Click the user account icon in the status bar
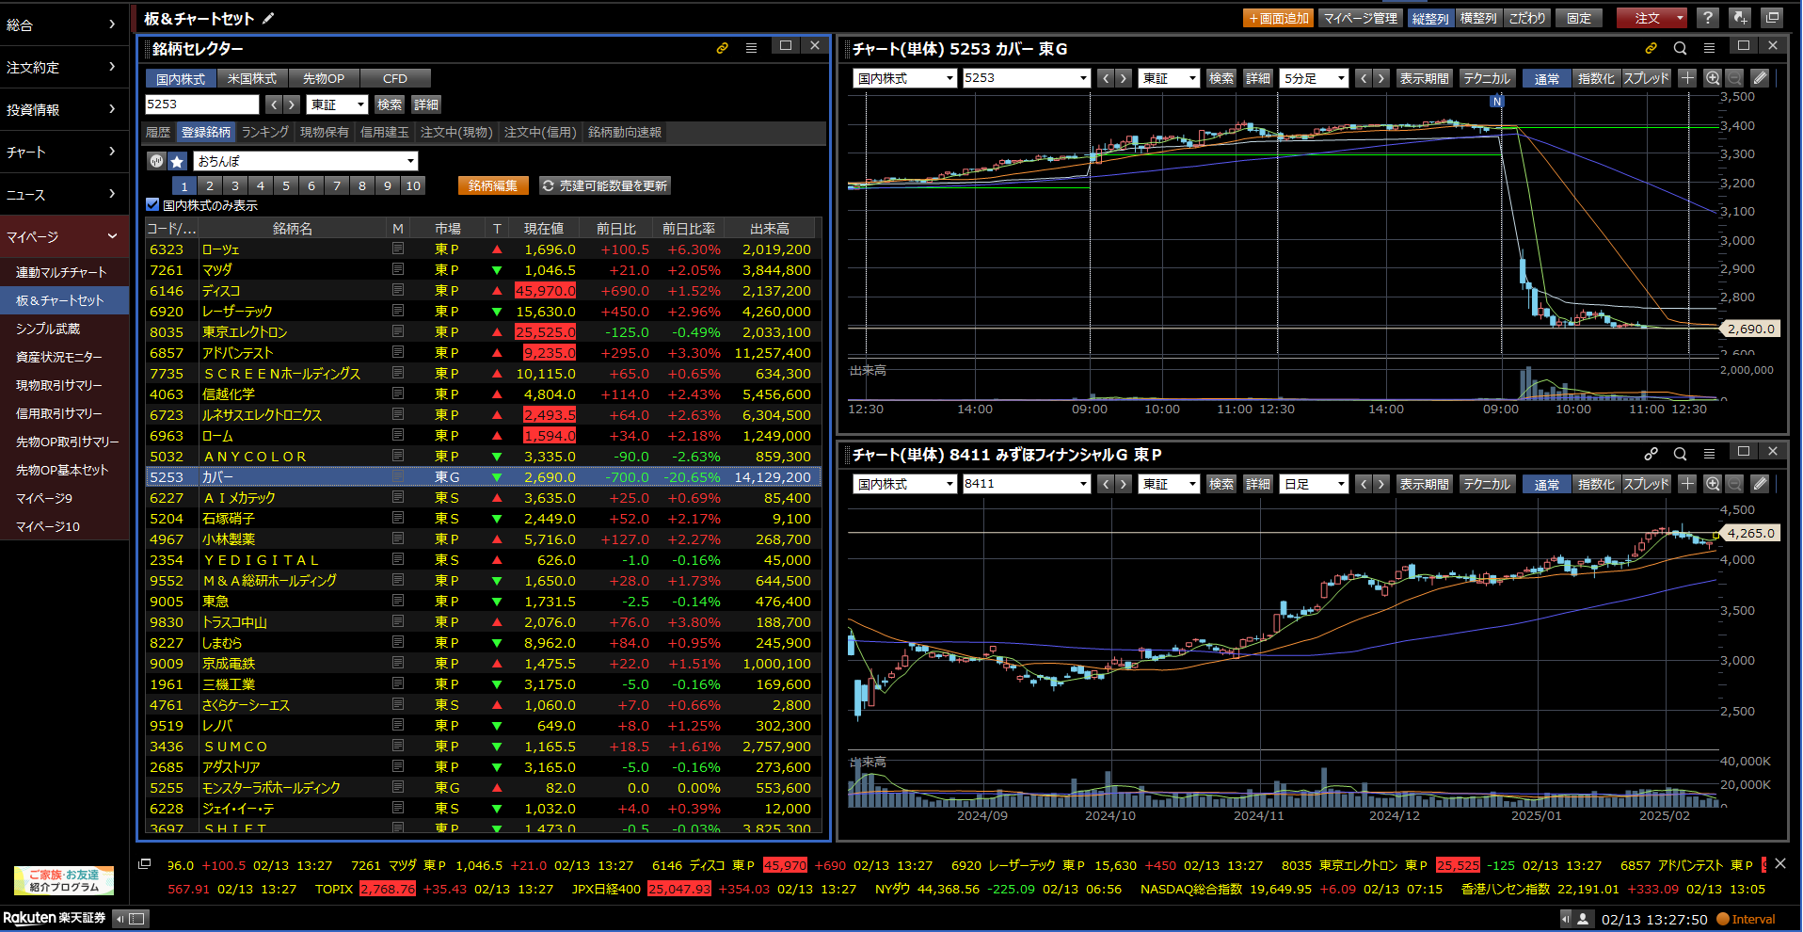This screenshot has width=1803, height=932. [1583, 918]
